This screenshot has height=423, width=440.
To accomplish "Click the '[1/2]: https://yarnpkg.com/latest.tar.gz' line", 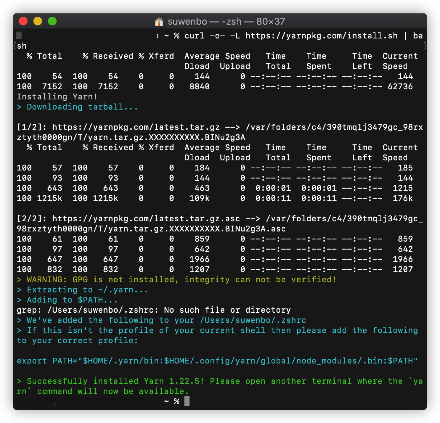I will [x=220, y=127].
